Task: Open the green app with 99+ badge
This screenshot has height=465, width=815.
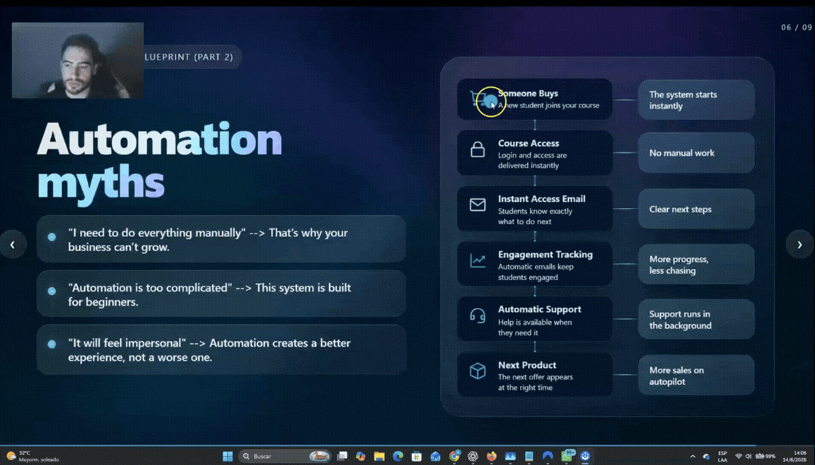Action: [567, 457]
